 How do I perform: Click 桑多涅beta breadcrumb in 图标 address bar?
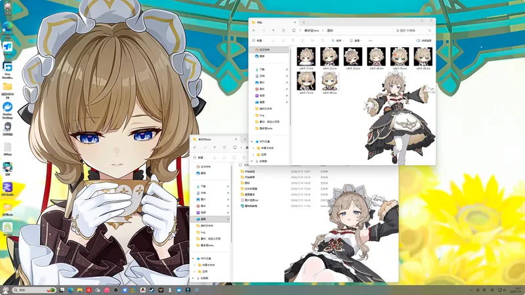[x=311, y=30]
